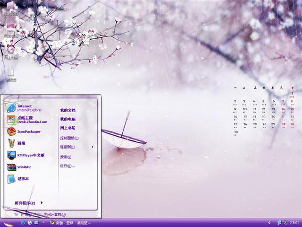Click tray icon beside the clock
This screenshot has height=227, width=302.
coord(285,223)
